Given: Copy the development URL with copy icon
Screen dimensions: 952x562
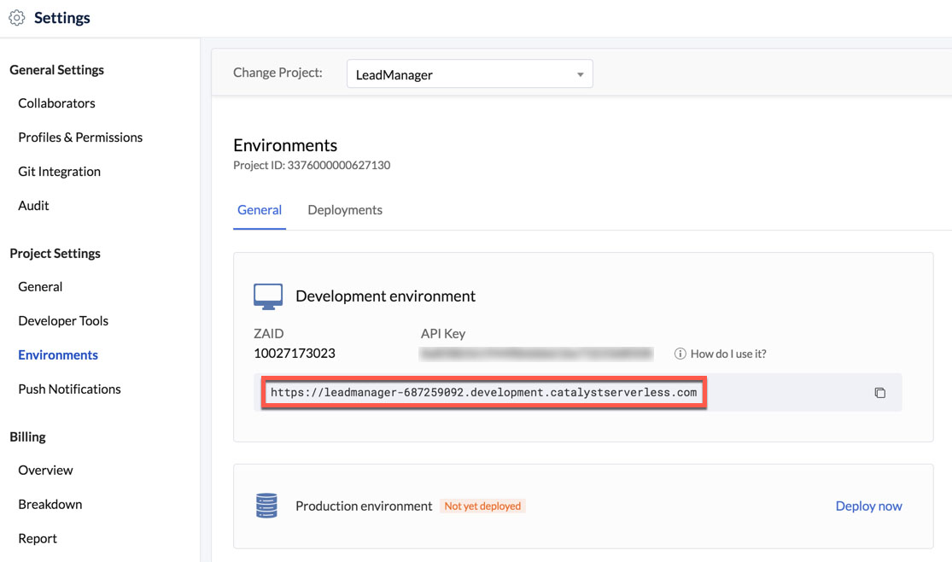Looking at the screenshot, I should coord(879,393).
